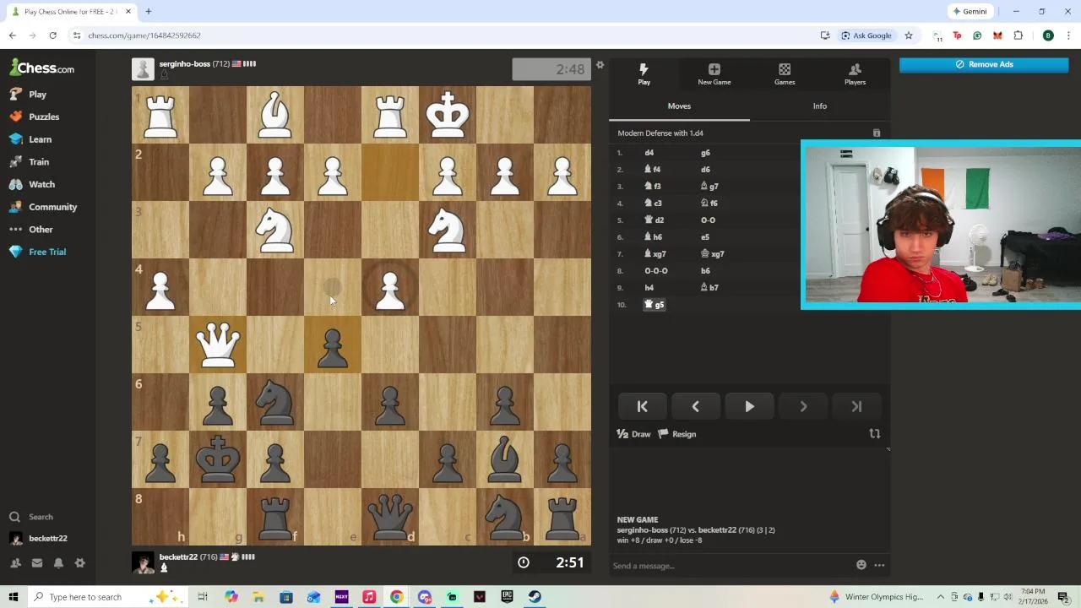Jump to the first move
Screen dimensions: 1081x608
pos(642,407)
